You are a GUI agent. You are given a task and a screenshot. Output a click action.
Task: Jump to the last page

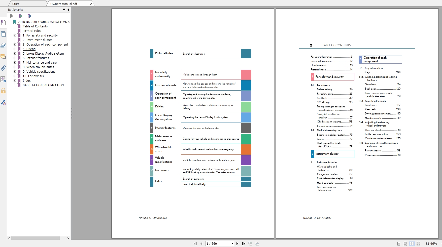point(244,243)
